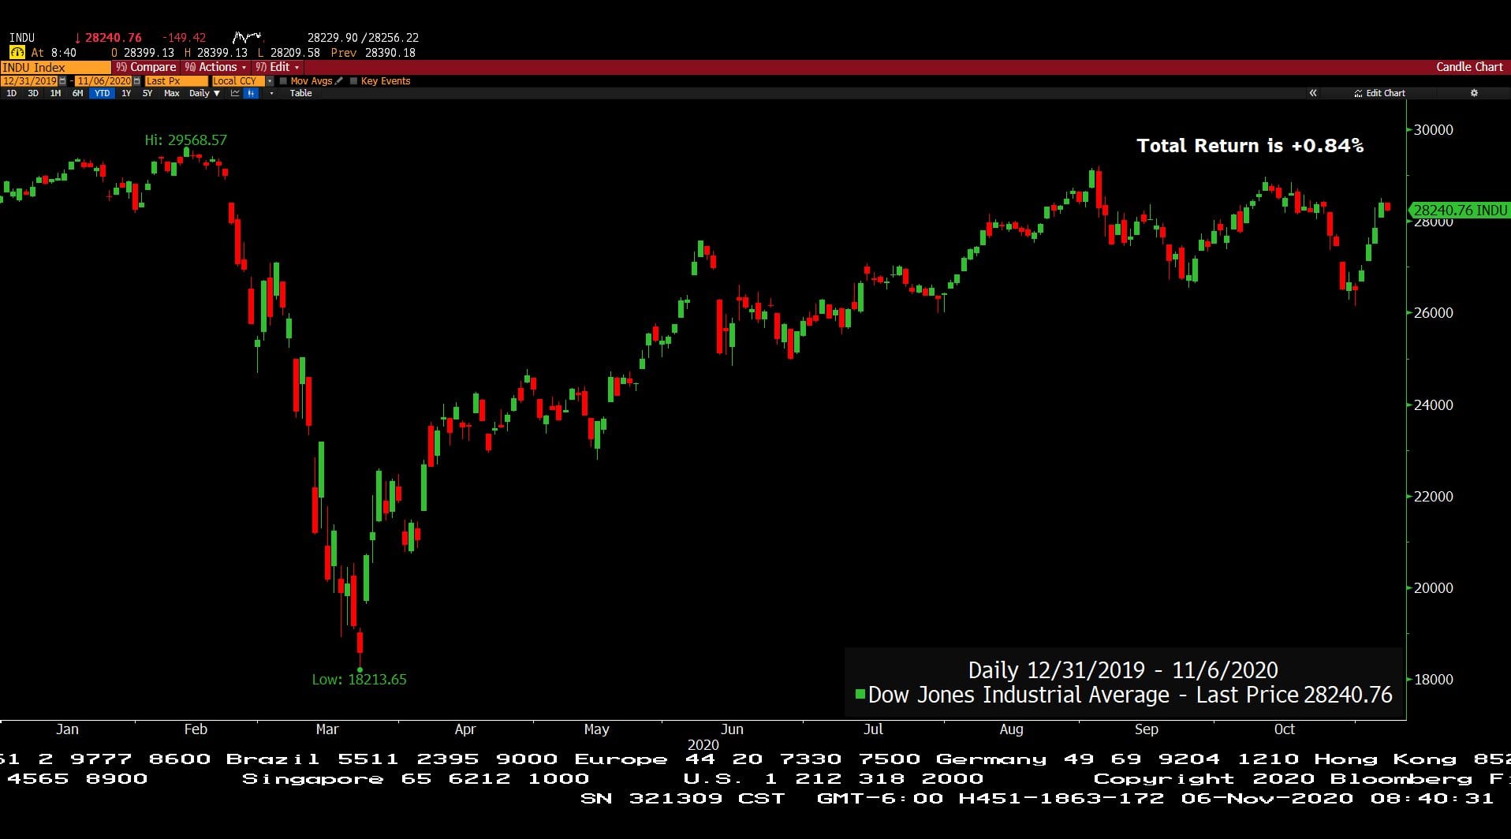This screenshot has height=839, width=1511.
Task: Enable the Key Events checkbox
Action: pos(353,81)
